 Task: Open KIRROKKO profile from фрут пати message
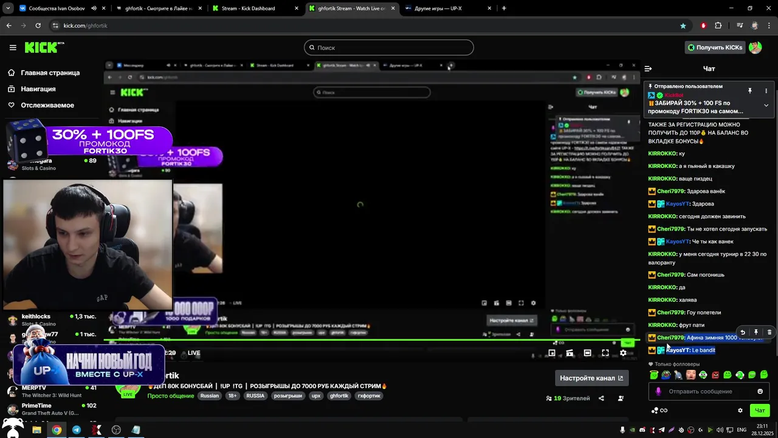click(663, 325)
